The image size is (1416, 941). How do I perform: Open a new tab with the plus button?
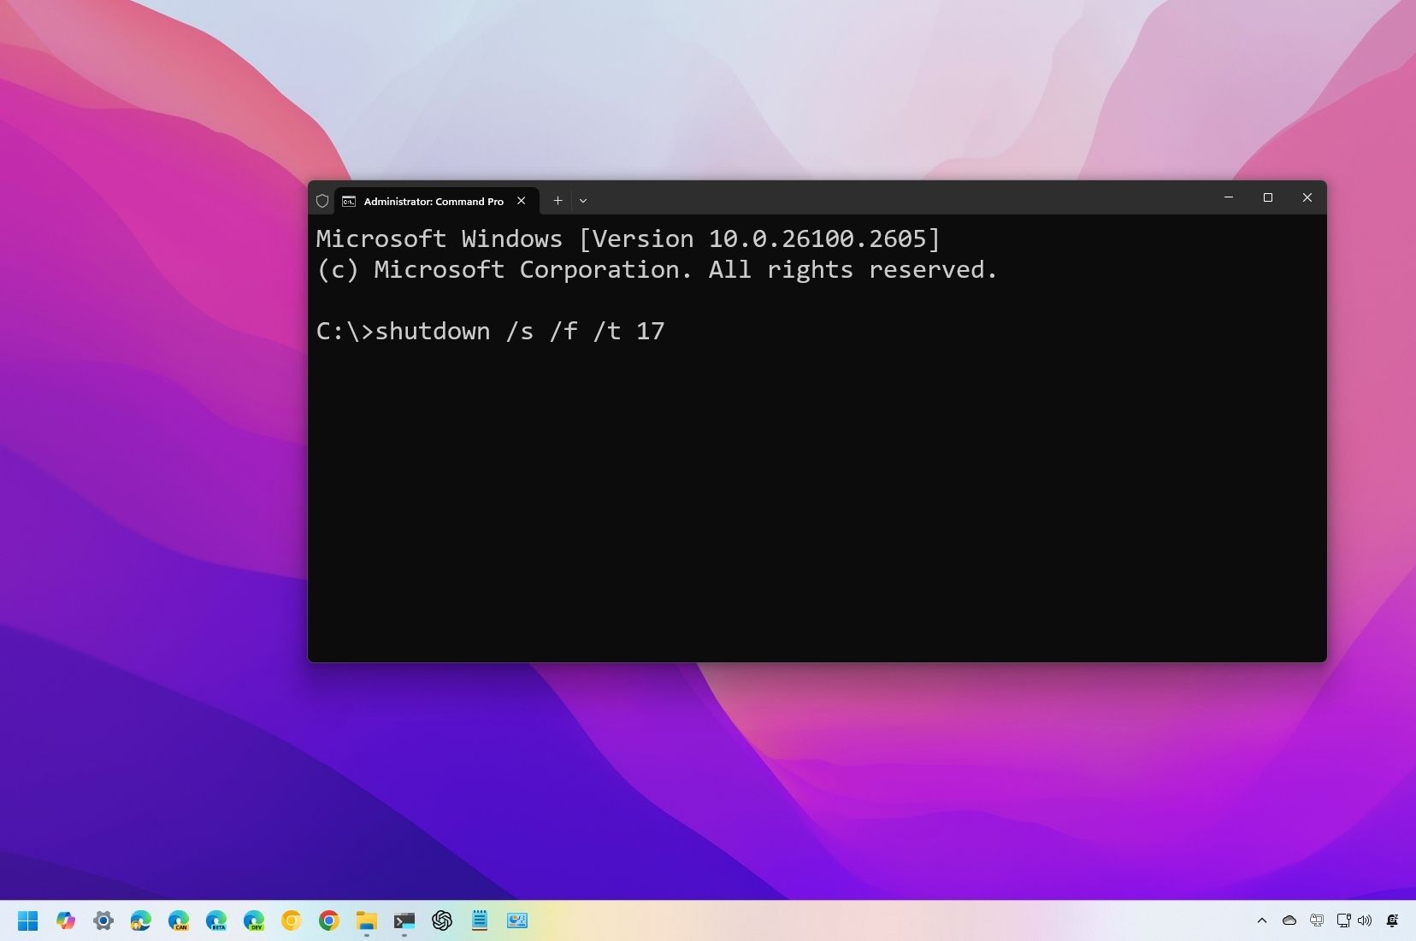click(x=558, y=201)
